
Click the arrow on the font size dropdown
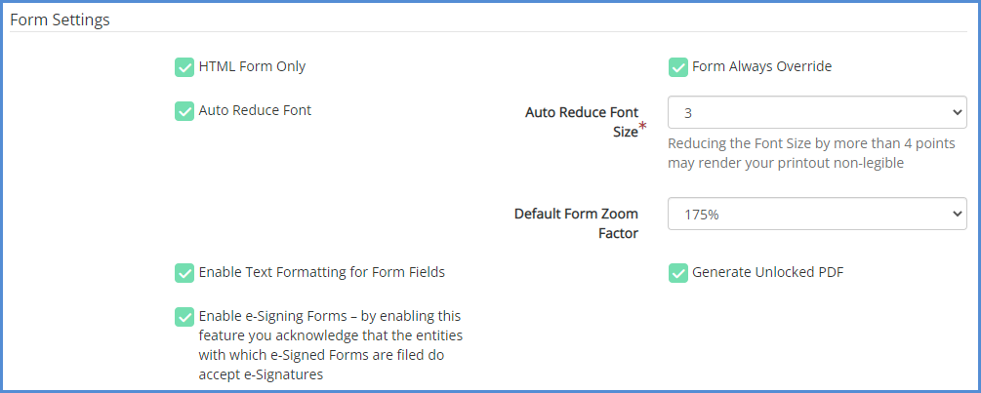pyautogui.click(x=956, y=113)
